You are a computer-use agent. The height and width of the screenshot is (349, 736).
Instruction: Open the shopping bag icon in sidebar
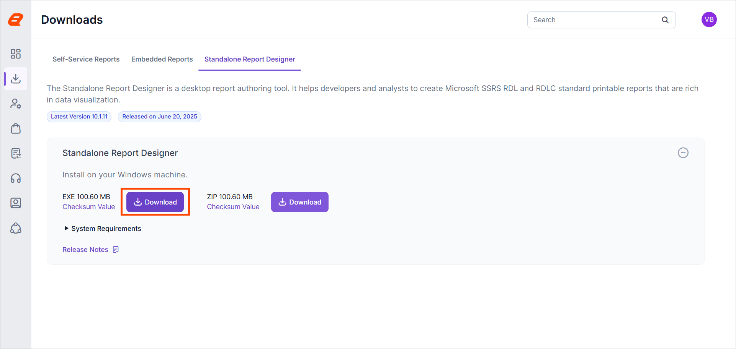pos(16,128)
